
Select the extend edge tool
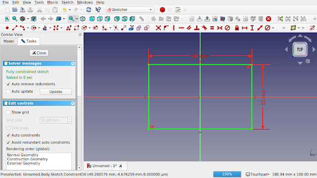[123, 28]
